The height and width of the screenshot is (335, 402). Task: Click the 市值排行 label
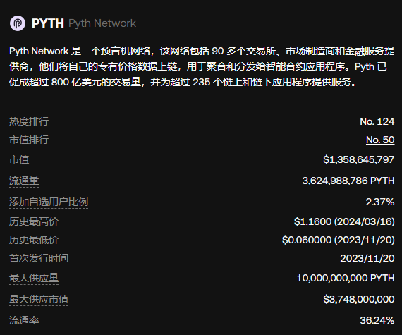pyautogui.click(x=29, y=140)
